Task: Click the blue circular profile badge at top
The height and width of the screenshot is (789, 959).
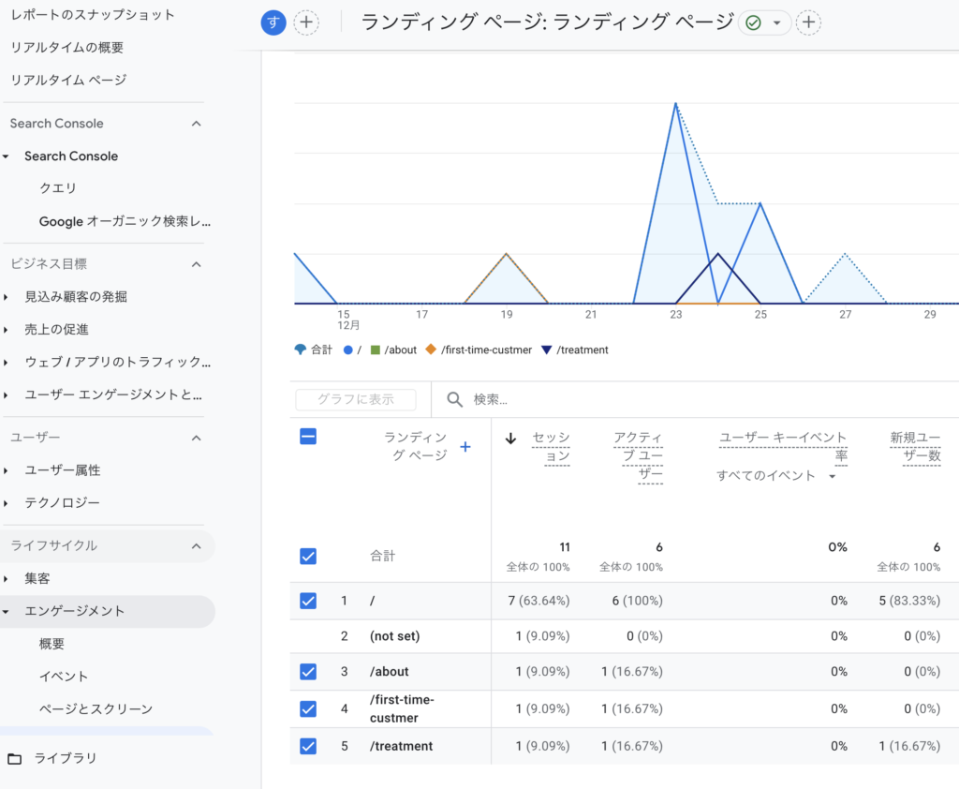Action: (273, 22)
